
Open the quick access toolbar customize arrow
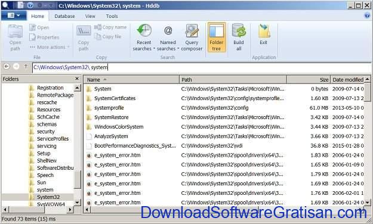pos(51,5)
